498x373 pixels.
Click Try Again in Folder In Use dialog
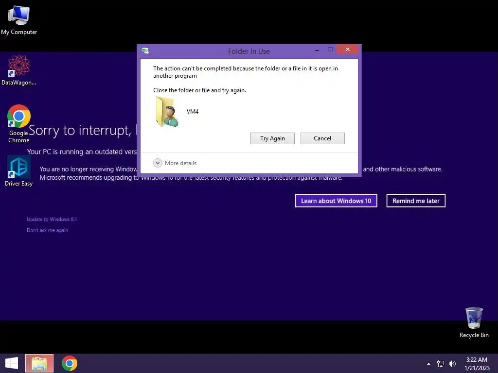tap(272, 138)
